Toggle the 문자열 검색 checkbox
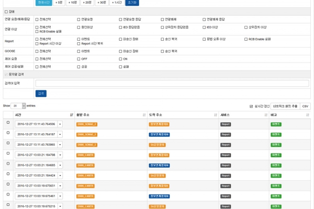This screenshot has height=209, width=314. tap(6, 74)
